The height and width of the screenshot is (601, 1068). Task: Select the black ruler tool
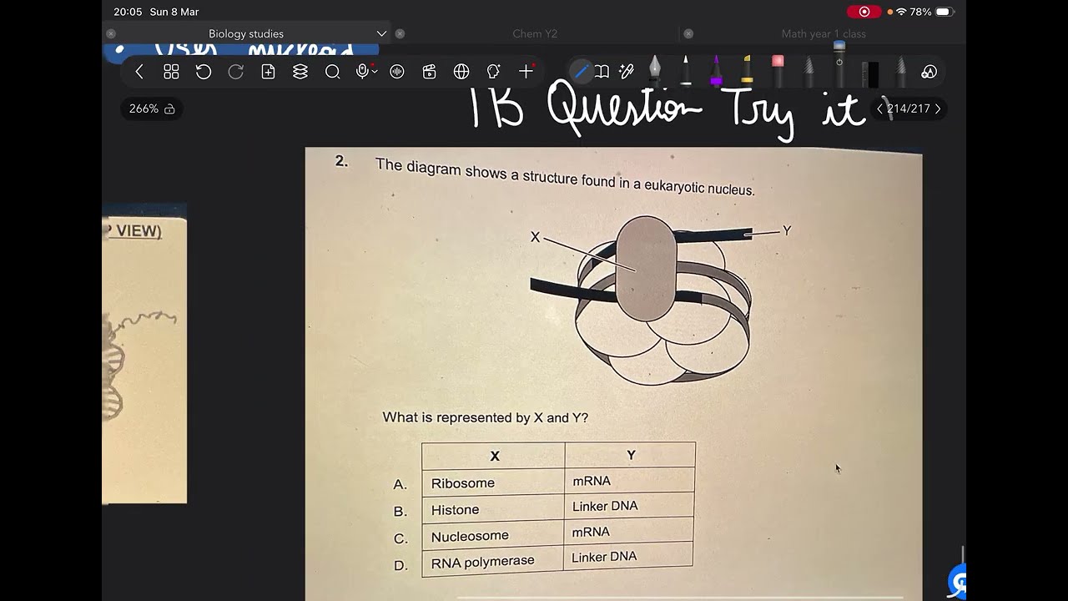pos(870,73)
